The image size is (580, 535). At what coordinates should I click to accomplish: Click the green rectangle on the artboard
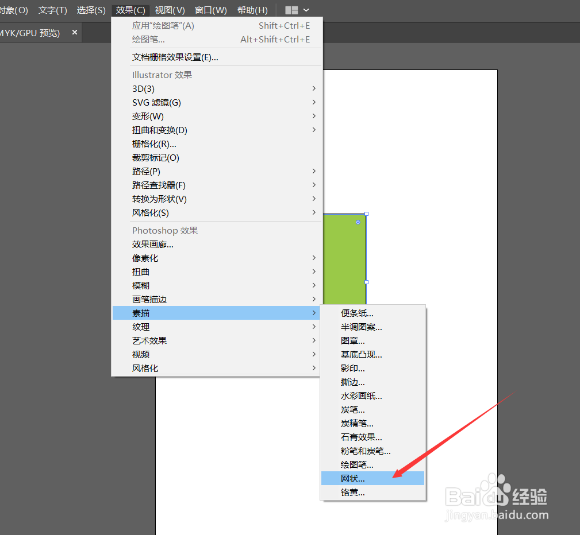pos(344,259)
